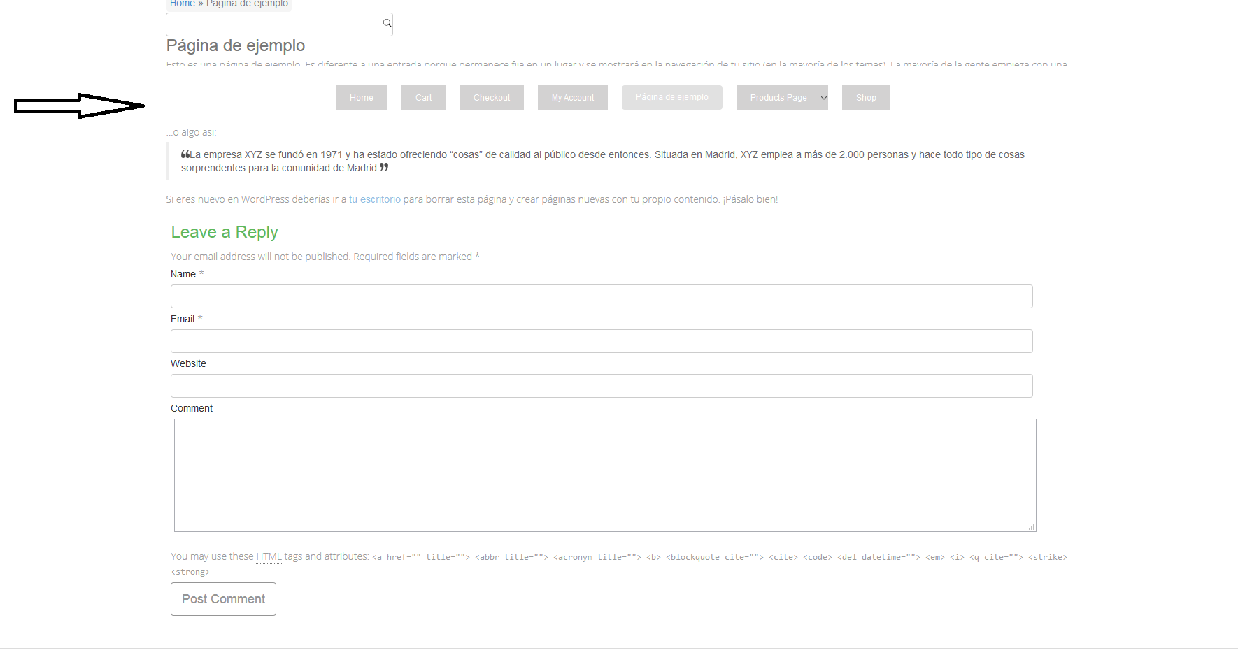Click the Products Page menu label

pyautogui.click(x=778, y=98)
